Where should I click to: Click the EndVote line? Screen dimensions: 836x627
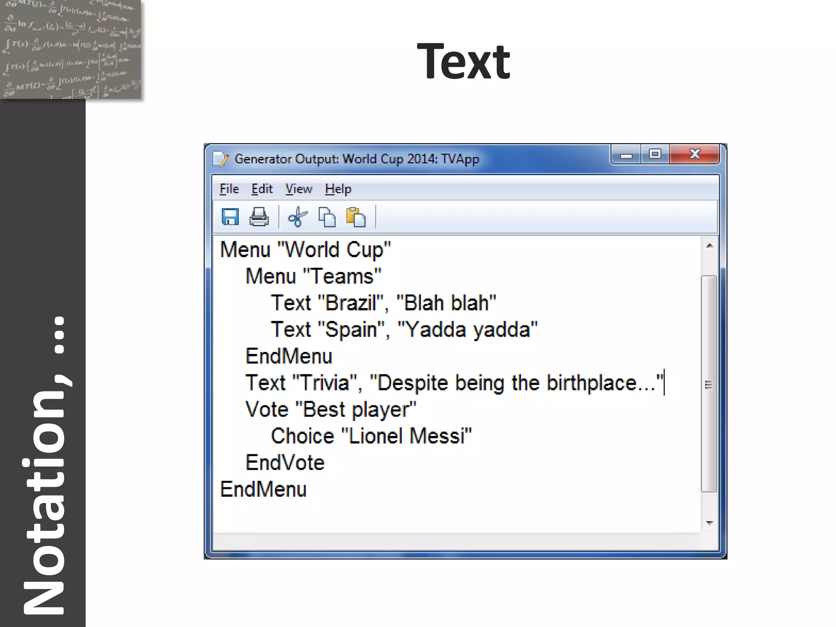(x=285, y=463)
